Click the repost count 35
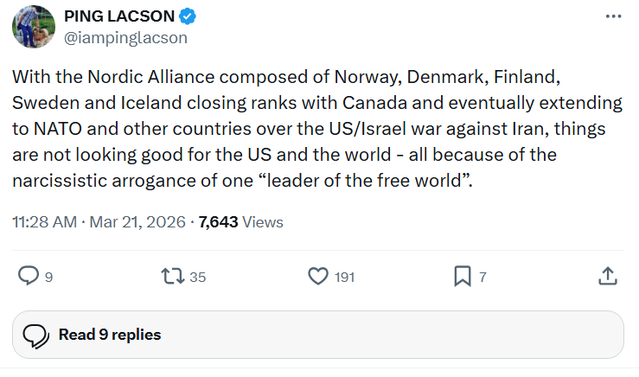 click(x=197, y=277)
